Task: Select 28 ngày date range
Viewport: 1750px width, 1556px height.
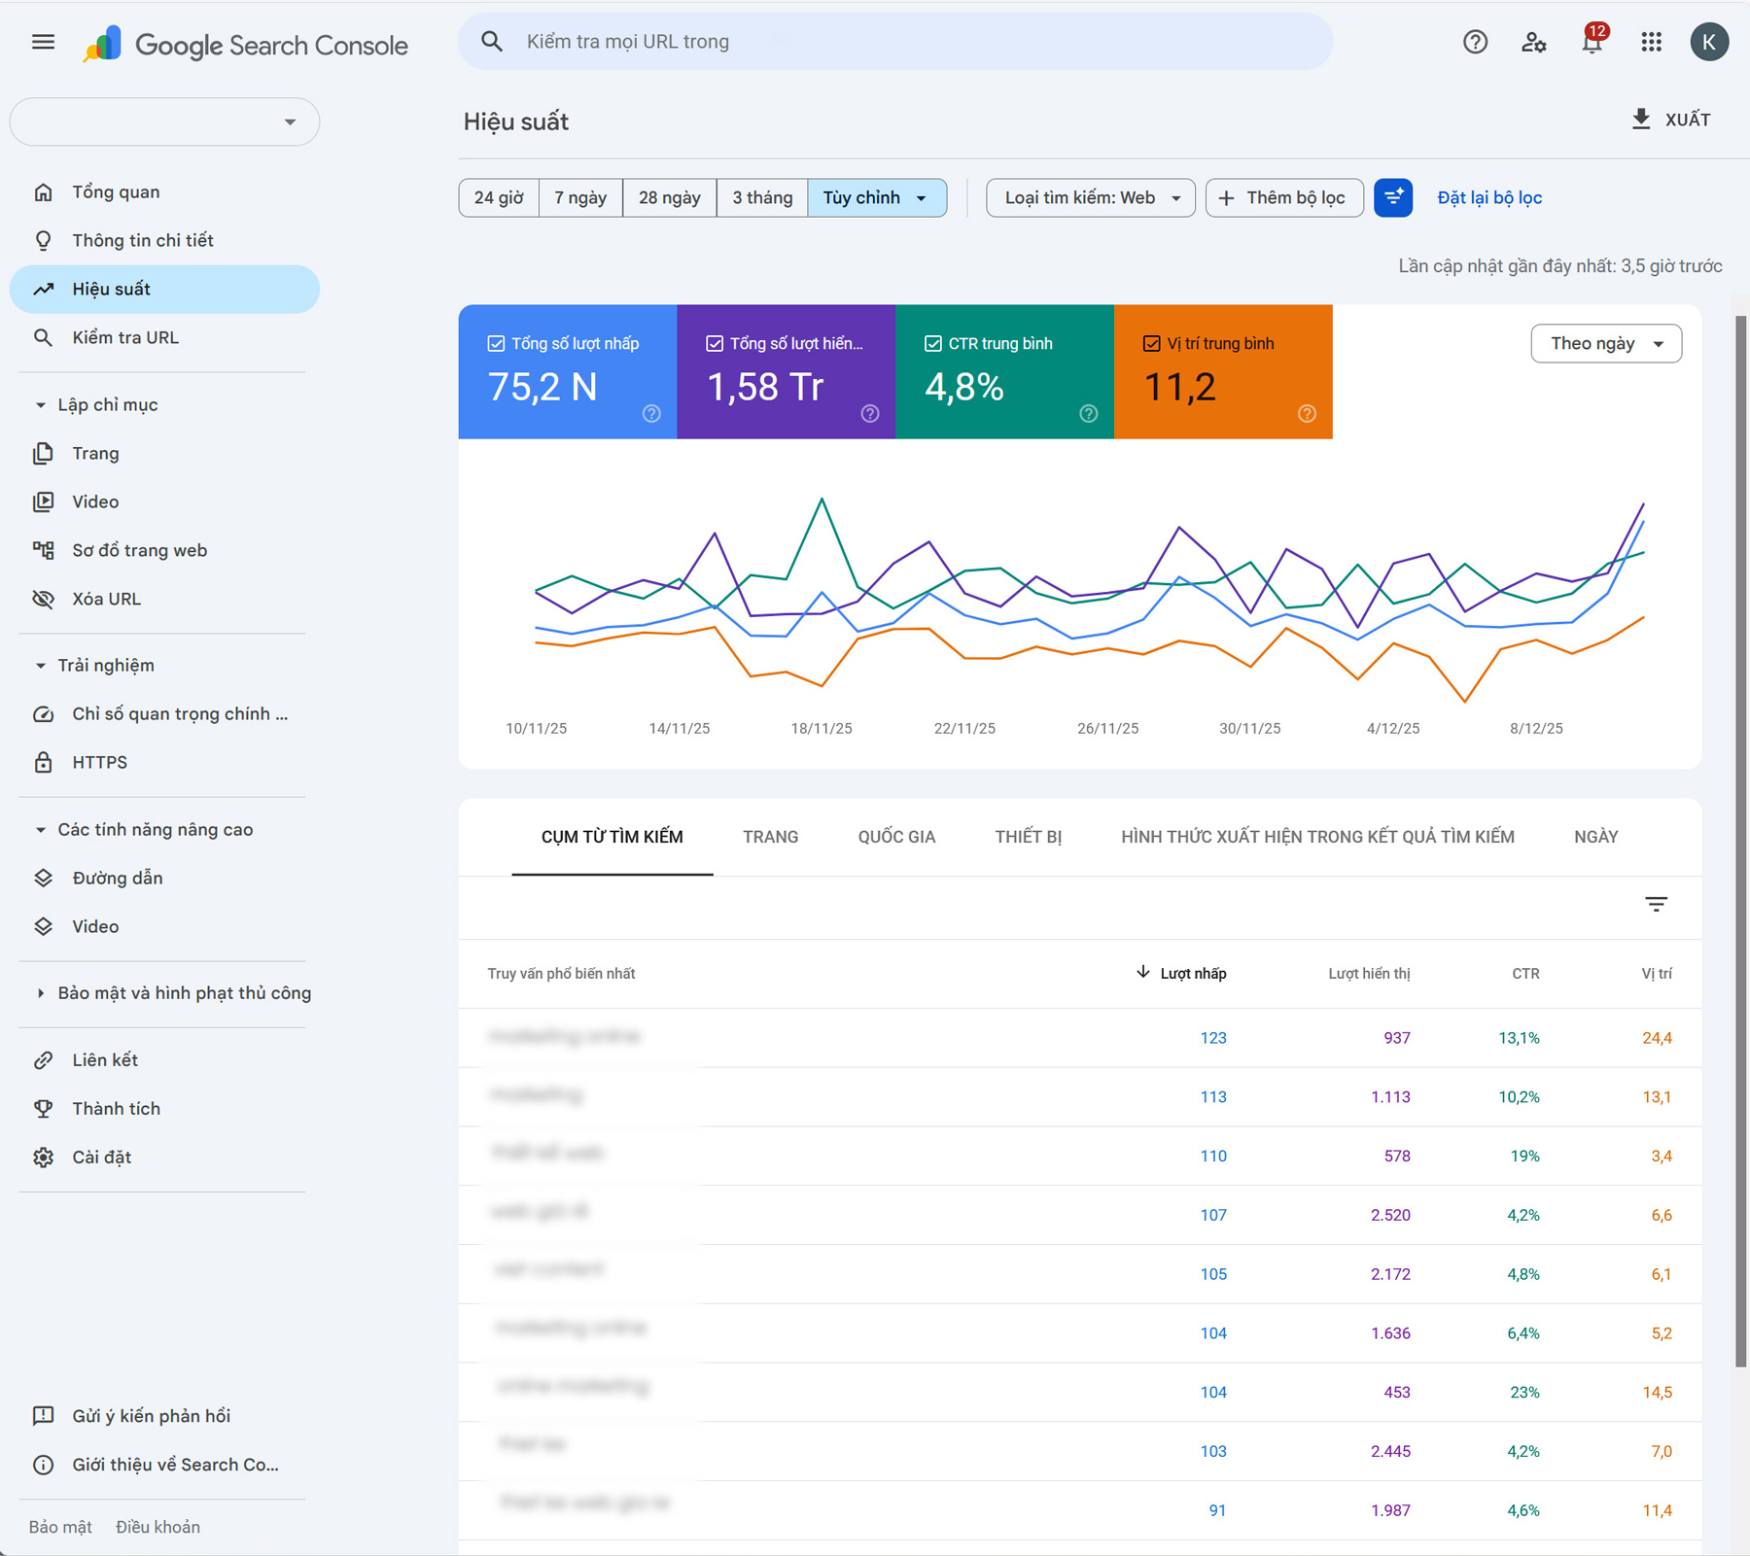Action: point(670,198)
